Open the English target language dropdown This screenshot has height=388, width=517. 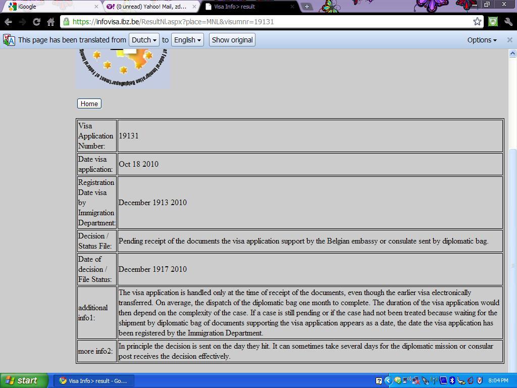click(187, 40)
